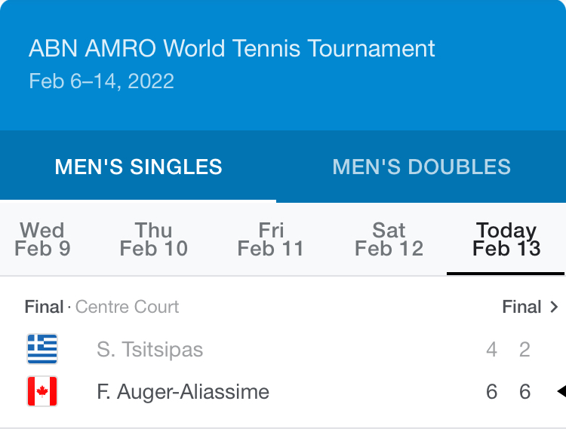This screenshot has height=447, width=566.
Task: Click the Canada flag icon
Action: point(42,392)
